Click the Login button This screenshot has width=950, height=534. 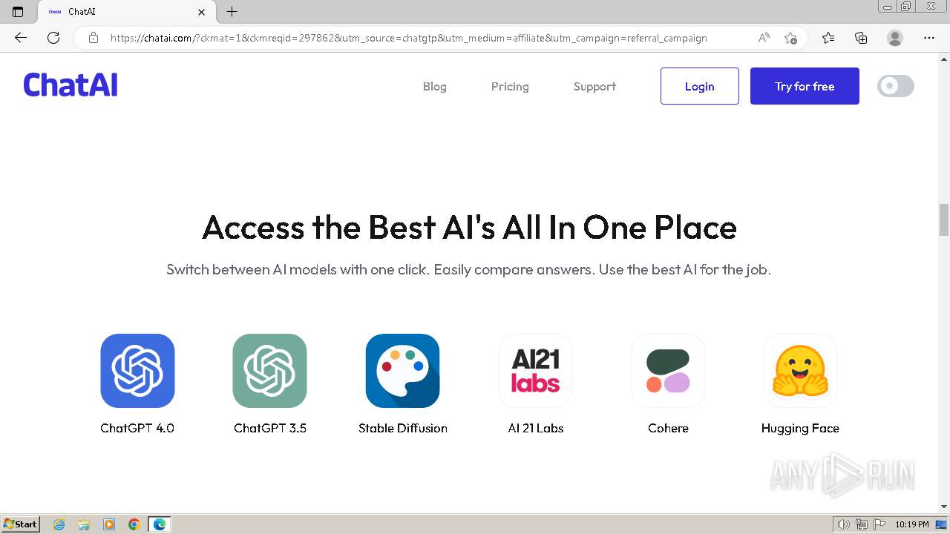pos(700,86)
